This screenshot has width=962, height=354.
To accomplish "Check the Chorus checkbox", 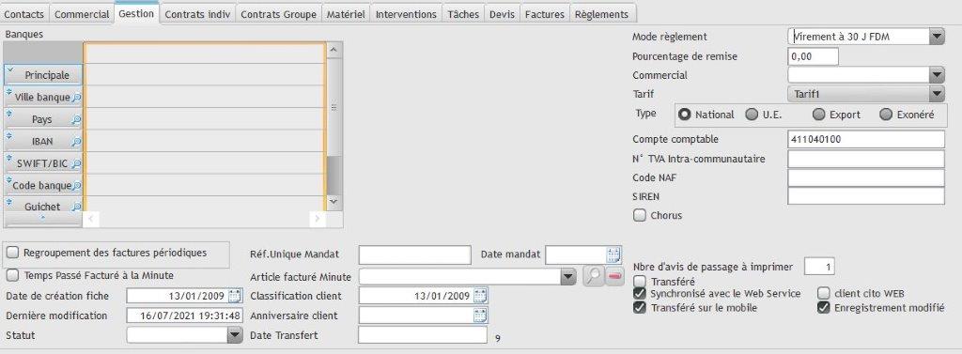I will (639, 215).
